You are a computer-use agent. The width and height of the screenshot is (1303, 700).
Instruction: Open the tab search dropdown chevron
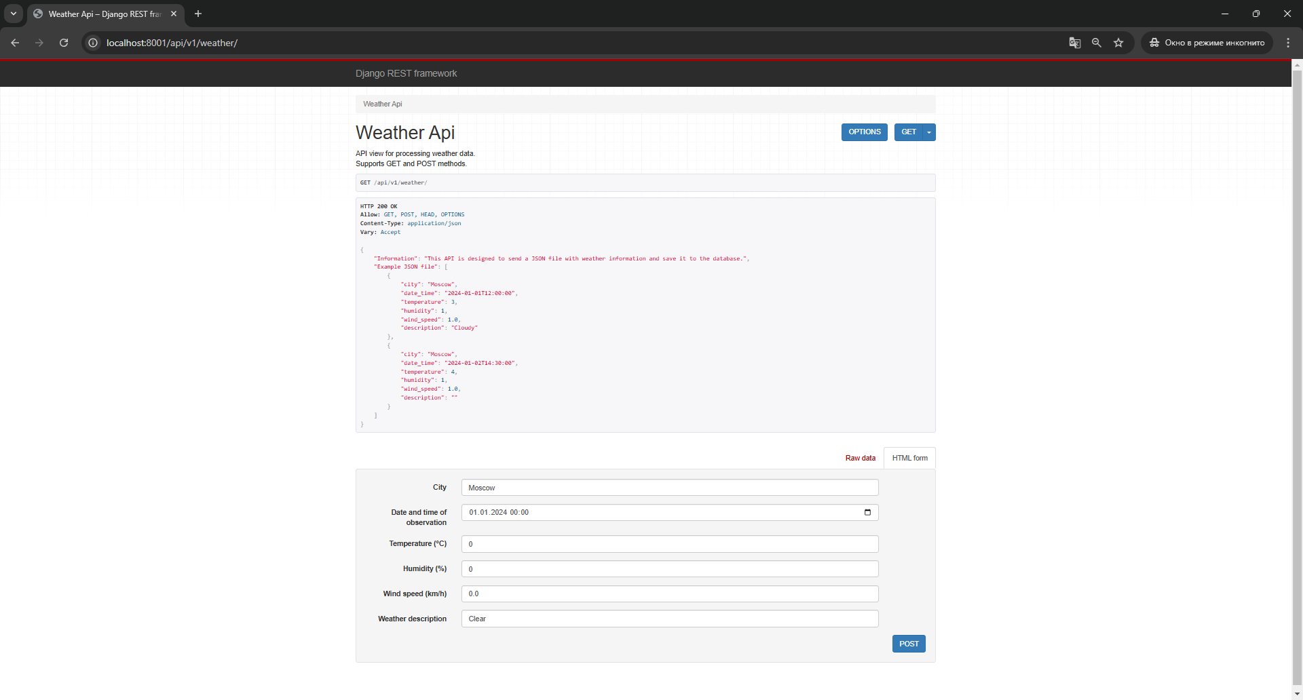click(x=14, y=14)
